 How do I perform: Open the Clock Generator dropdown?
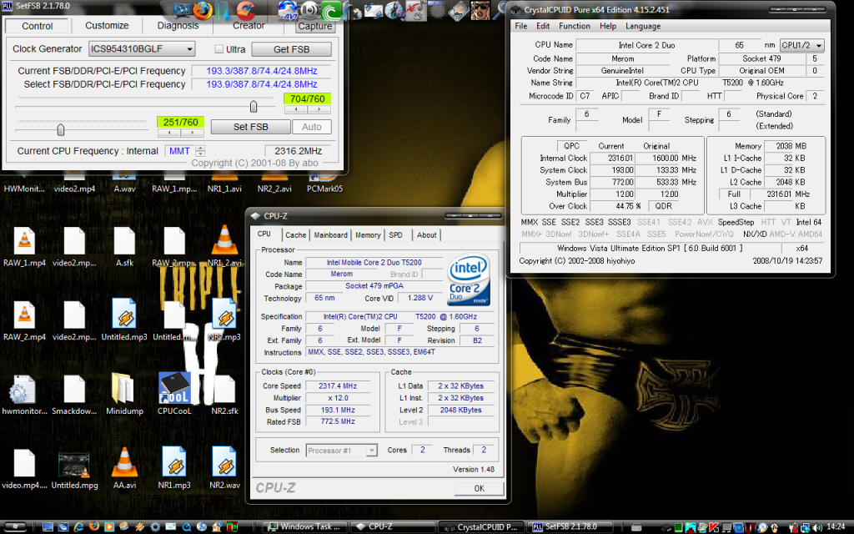click(x=142, y=49)
